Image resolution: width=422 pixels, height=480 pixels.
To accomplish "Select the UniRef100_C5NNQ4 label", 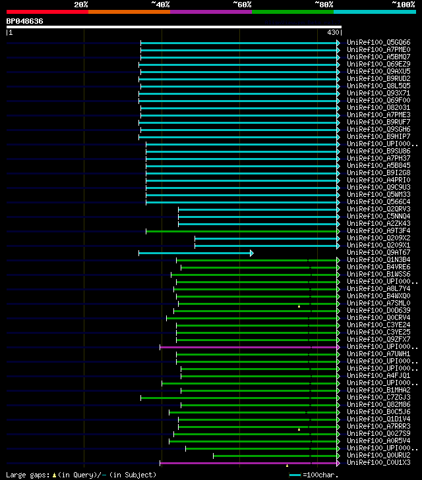I will (x=378, y=216).
